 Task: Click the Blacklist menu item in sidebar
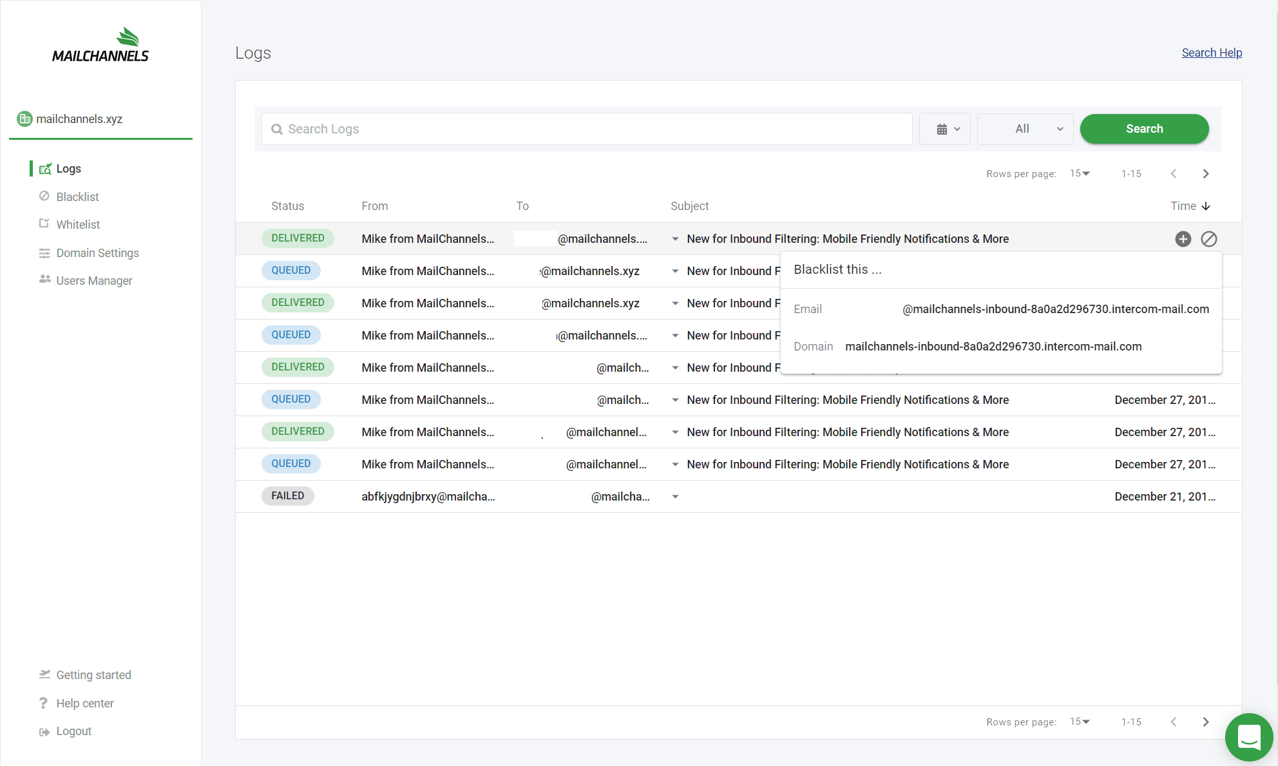coord(77,196)
